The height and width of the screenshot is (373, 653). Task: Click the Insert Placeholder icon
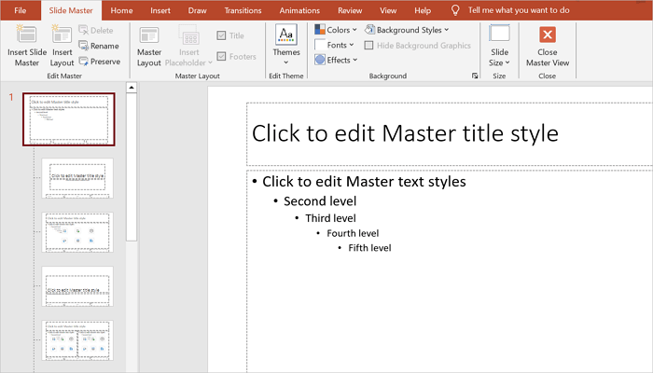[190, 35]
